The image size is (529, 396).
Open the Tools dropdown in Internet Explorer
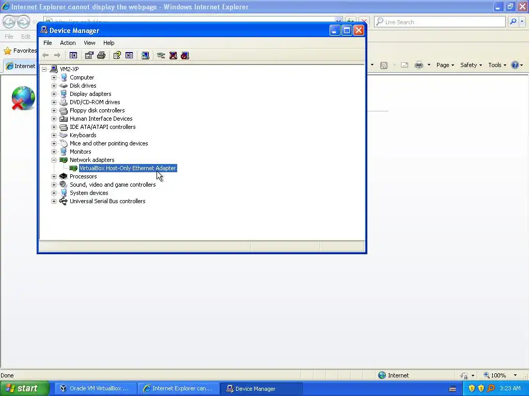coord(497,65)
